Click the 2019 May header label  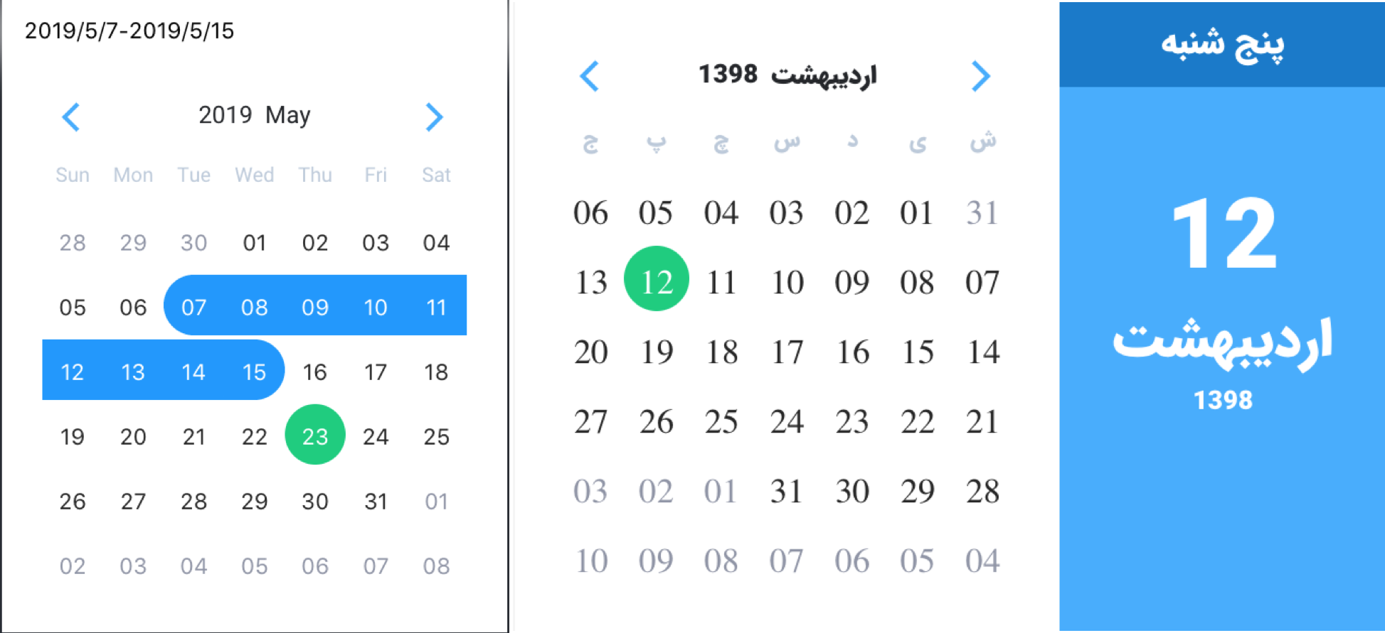tap(254, 115)
